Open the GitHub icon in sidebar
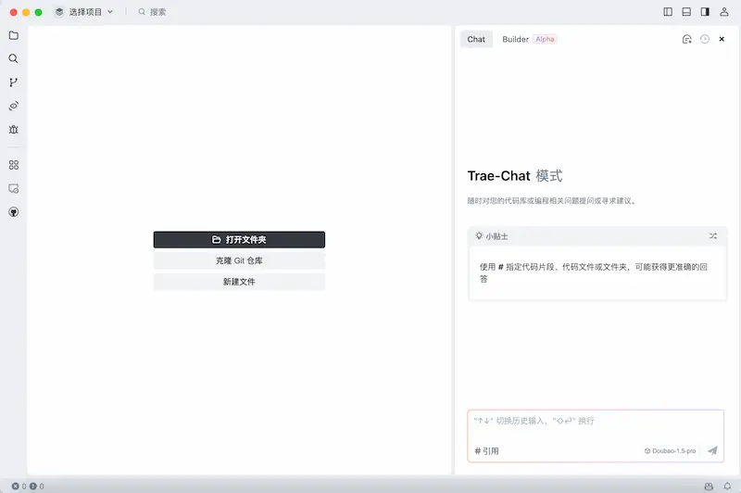741x493 pixels. tap(14, 212)
